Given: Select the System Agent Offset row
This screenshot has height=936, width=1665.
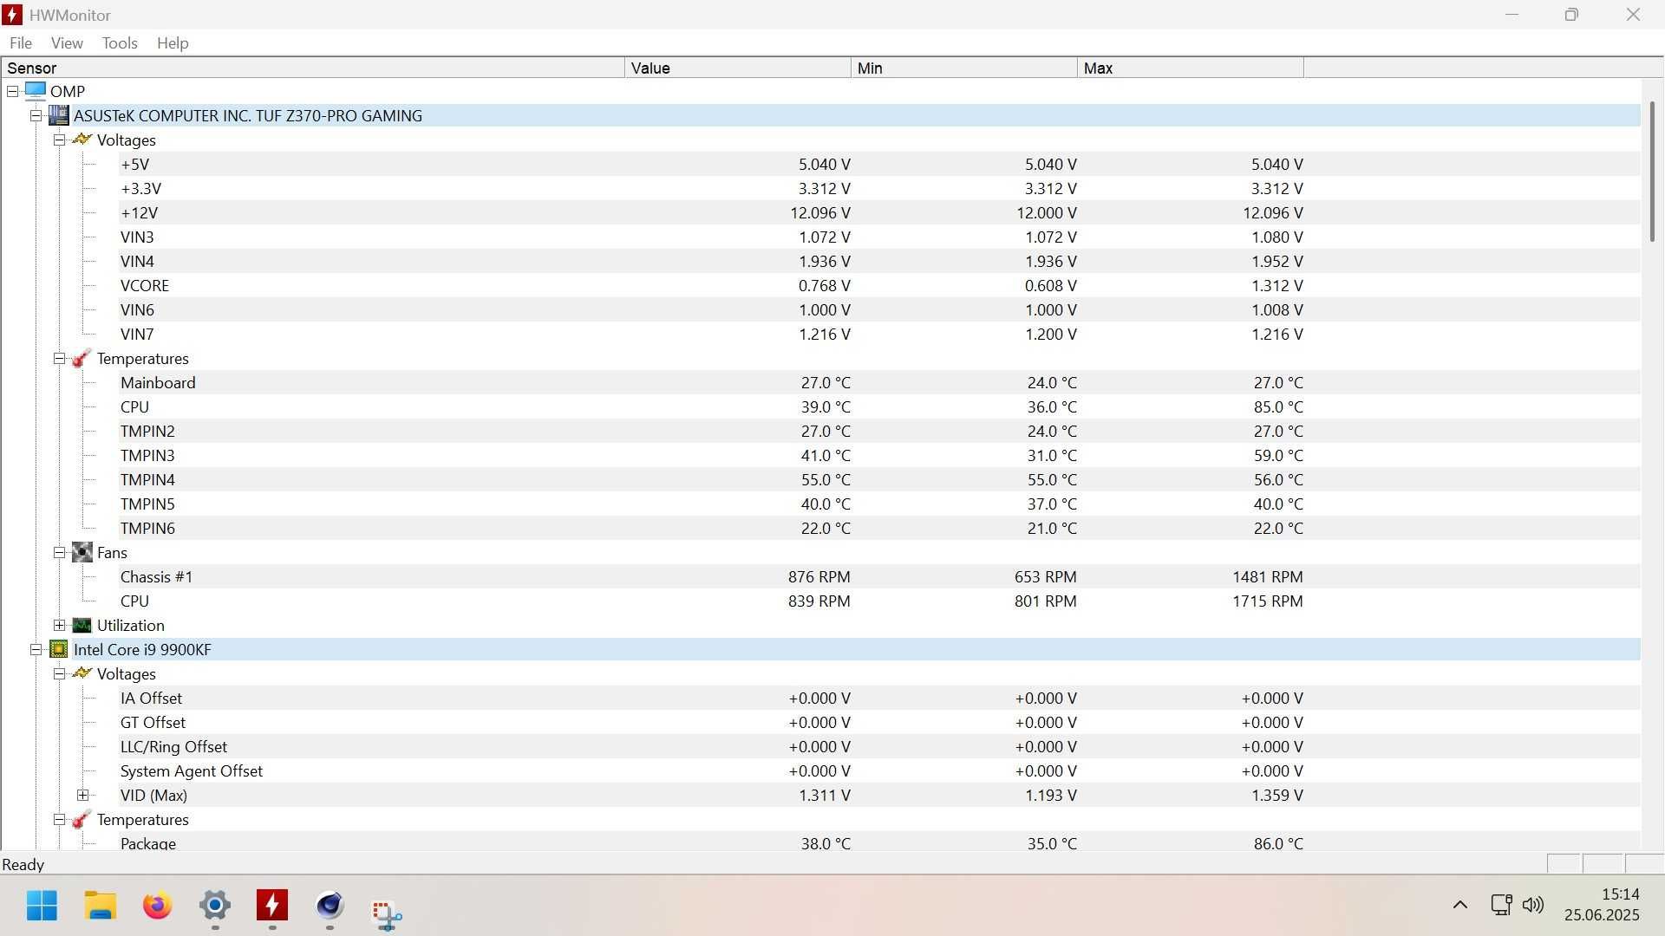Looking at the screenshot, I should pyautogui.click(x=879, y=770).
